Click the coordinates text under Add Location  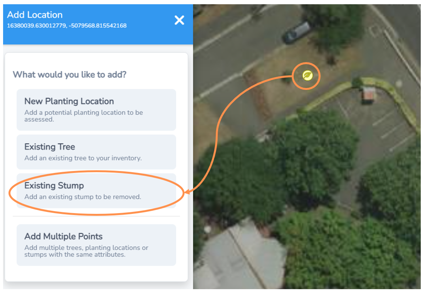point(67,25)
